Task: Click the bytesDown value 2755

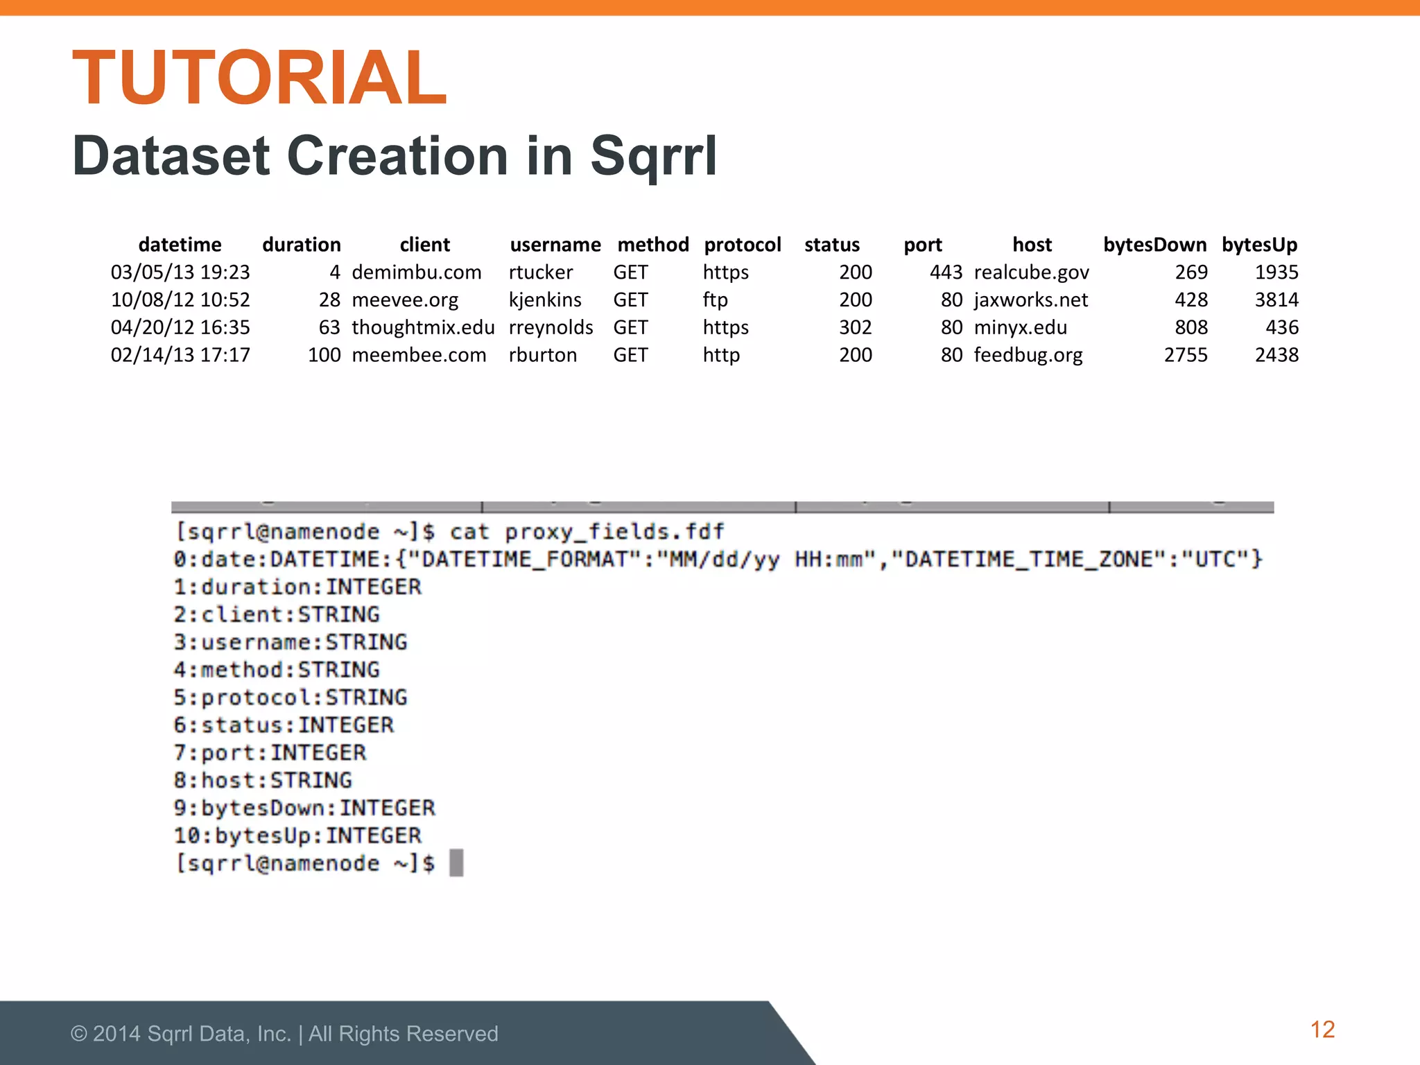Action: pos(1186,355)
